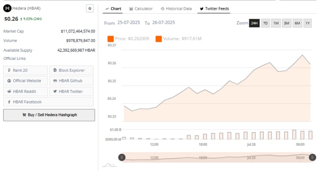The width and height of the screenshot is (324, 171).
Task: Click the Twitter bird icon on Twitter Feeds tab
Action: pyautogui.click(x=201, y=9)
